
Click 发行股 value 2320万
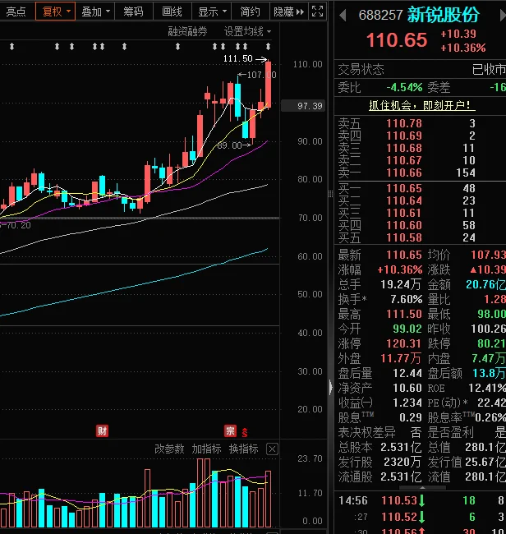pos(402,462)
